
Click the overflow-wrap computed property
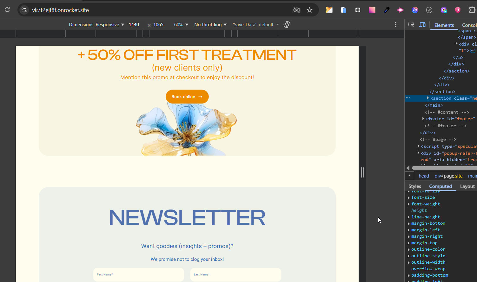pyautogui.click(x=428, y=269)
